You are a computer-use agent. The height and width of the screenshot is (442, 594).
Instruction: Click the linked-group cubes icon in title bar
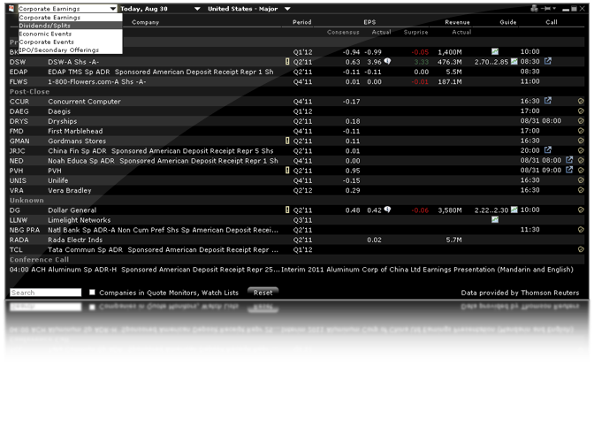point(534,8)
